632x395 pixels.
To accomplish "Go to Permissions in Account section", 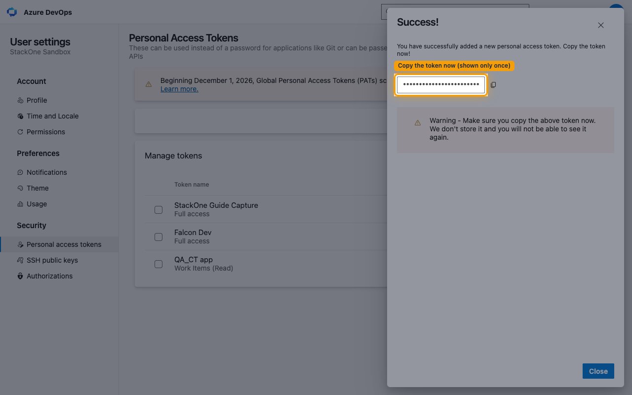I will (46, 132).
